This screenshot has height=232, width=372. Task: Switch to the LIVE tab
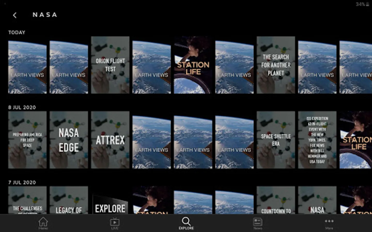click(115, 223)
